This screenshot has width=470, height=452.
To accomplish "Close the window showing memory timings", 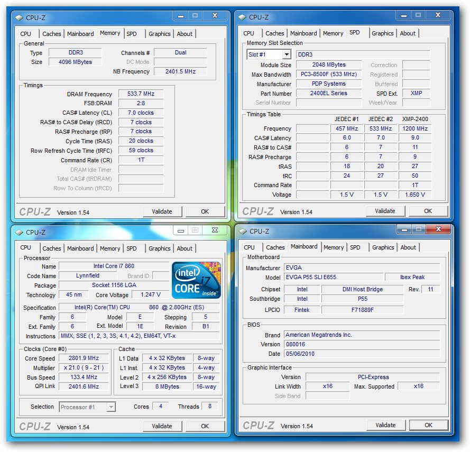I will [213, 16].
